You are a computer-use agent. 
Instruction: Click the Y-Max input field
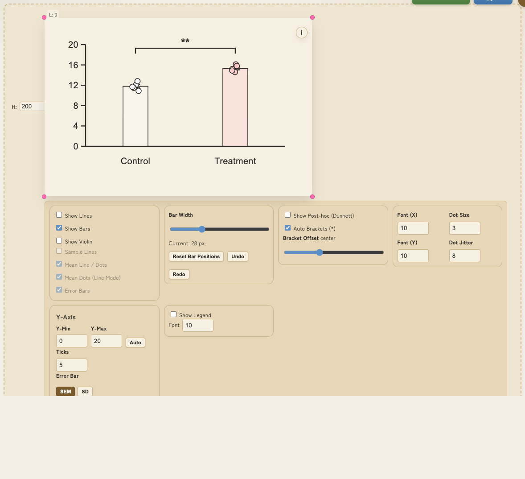(x=106, y=341)
